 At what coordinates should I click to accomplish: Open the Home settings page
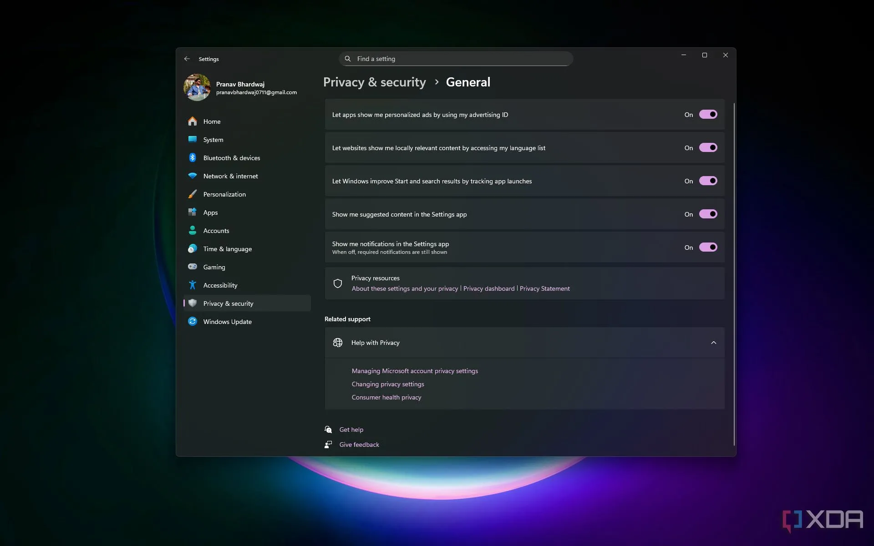247,121
